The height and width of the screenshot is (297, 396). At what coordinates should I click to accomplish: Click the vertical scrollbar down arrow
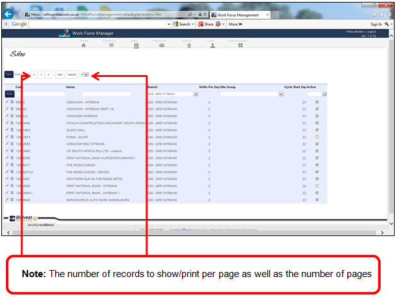point(392,223)
